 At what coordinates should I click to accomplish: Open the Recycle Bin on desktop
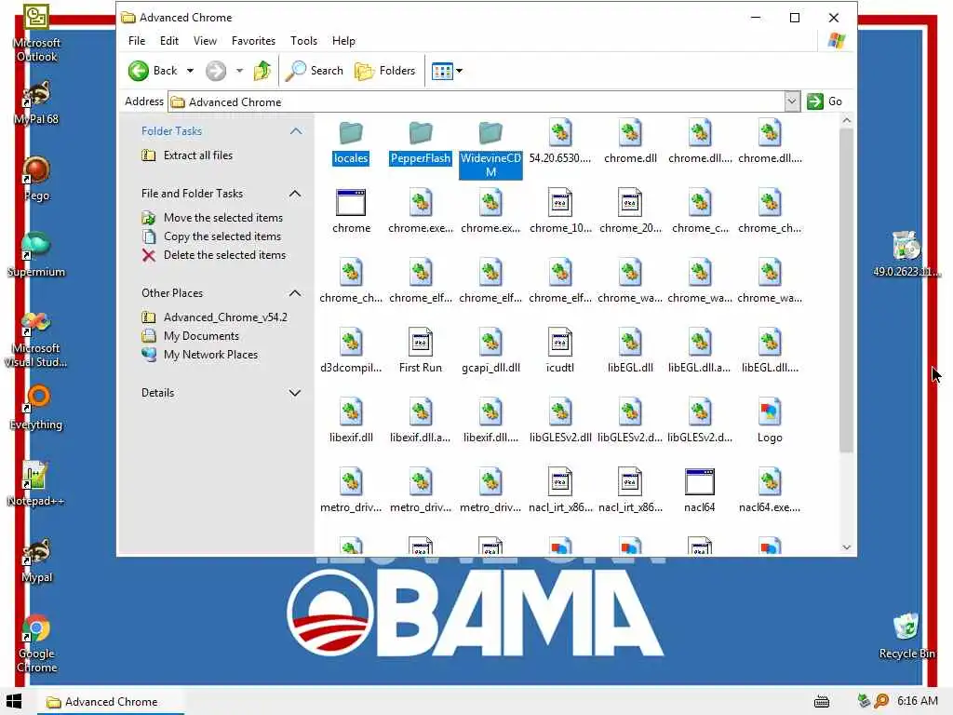pyautogui.click(x=906, y=636)
